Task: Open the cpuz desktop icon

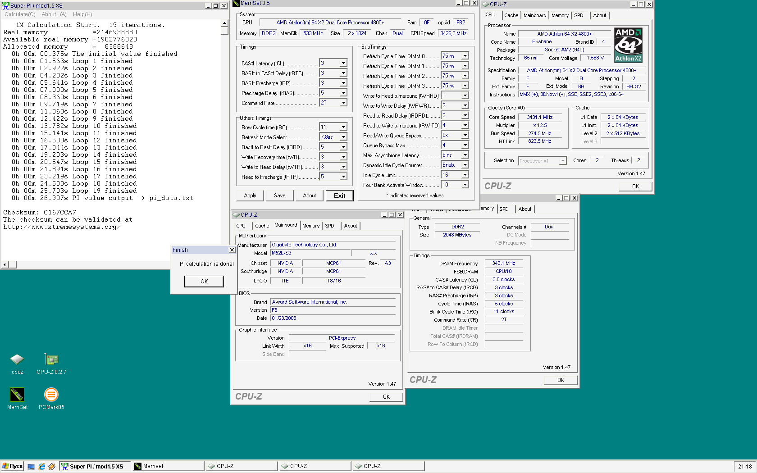Action: tap(17, 364)
